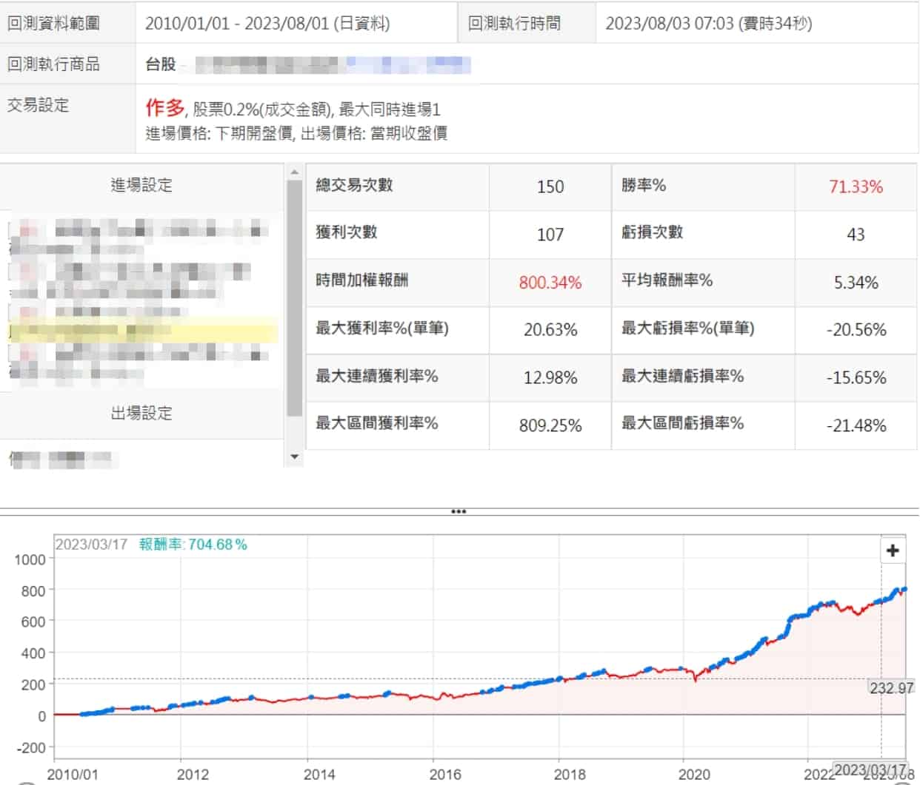Select the 出場設定 section header
Screen dimensions: 920x785
141,413
